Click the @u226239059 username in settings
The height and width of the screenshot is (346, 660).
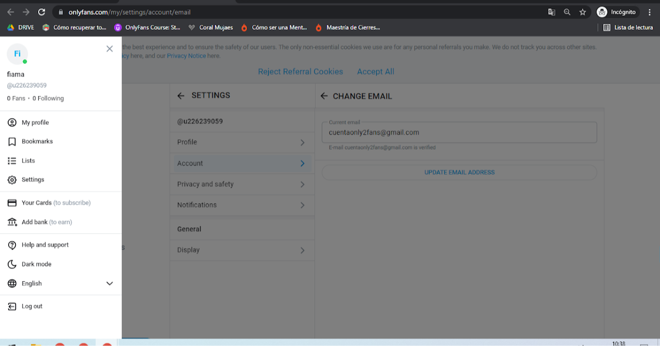point(200,122)
